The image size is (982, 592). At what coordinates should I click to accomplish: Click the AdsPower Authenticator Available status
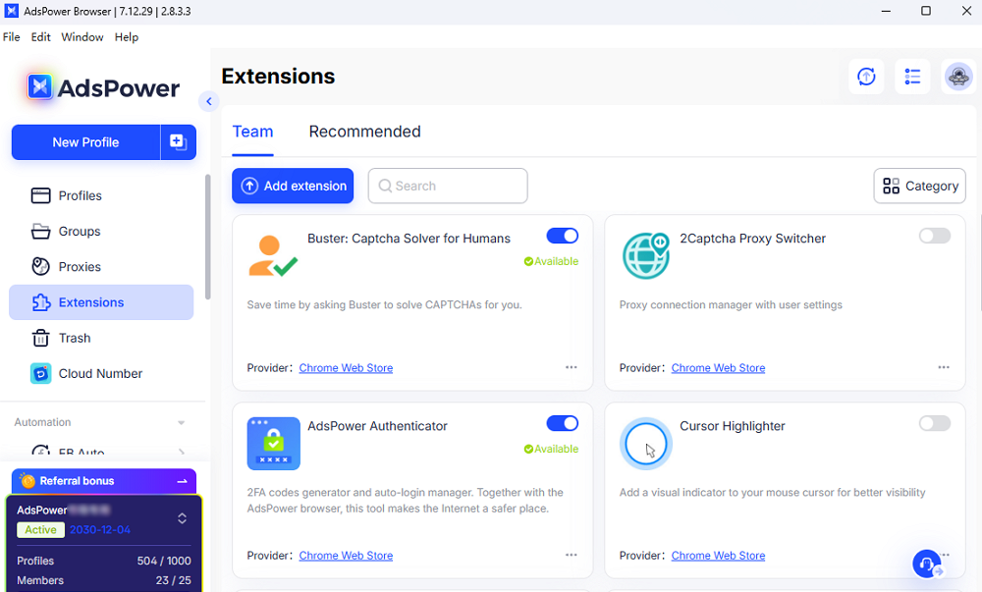click(551, 450)
